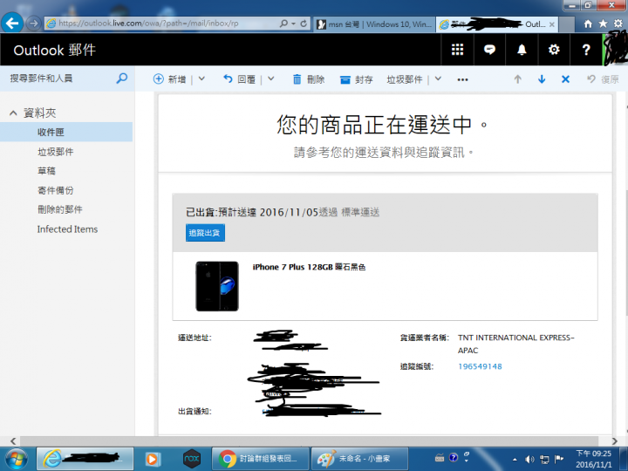Show hidden tray icons arrow
Viewport: 628px width, 471px height.
(515, 460)
